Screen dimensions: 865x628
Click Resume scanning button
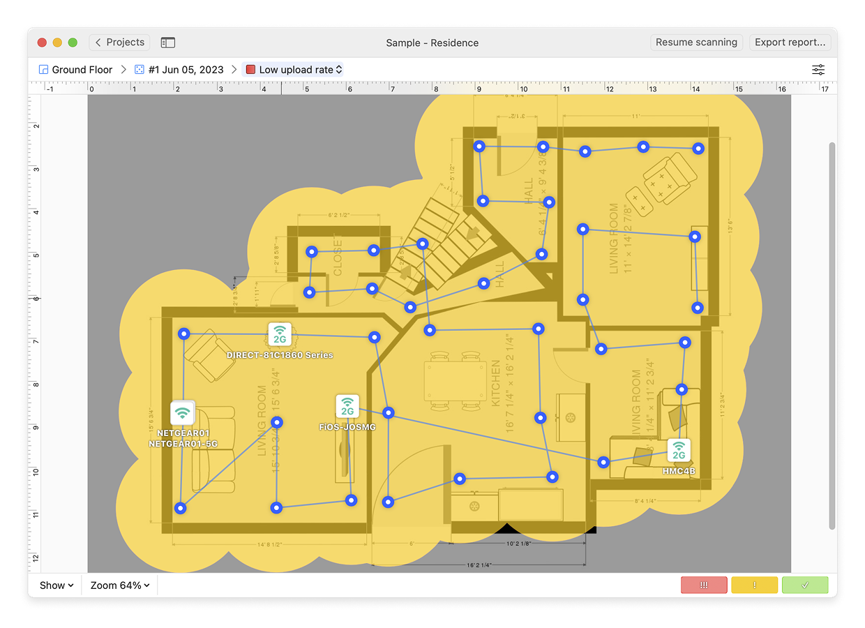click(696, 43)
